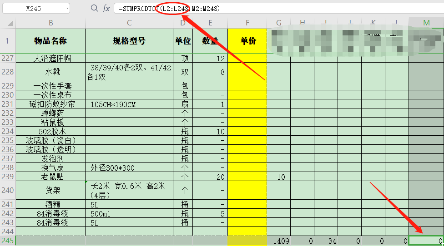This screenshot has width=444, height=246.
Task: Select spec cell 105CM*190CM
Action: pyautogui.click(x=129, y=104)
